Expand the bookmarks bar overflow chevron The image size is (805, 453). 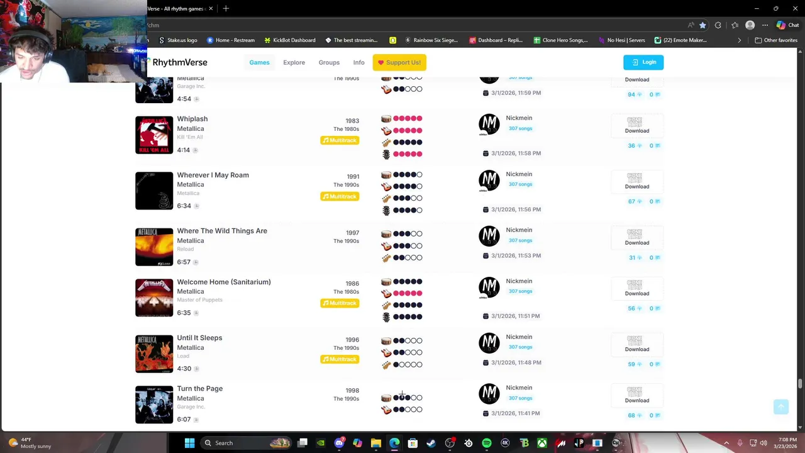click(739, 40)
